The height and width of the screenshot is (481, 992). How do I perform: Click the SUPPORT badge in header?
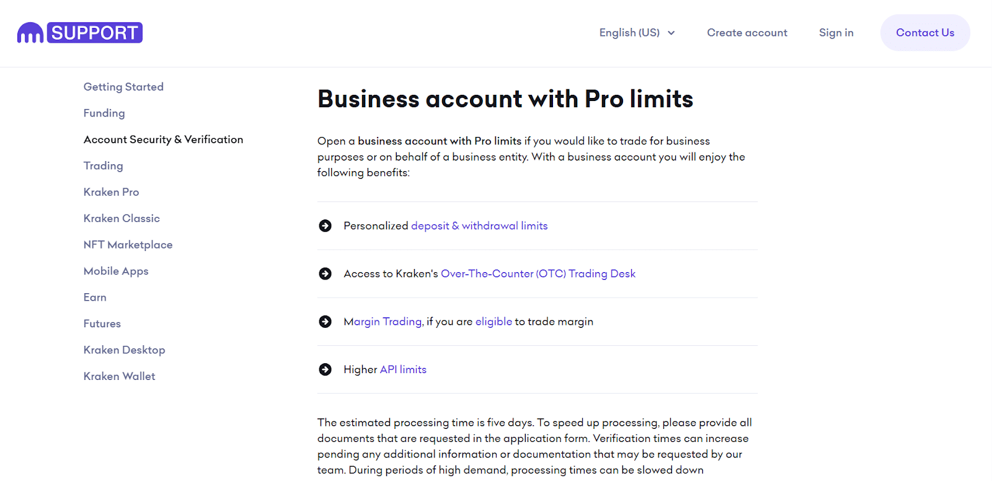click(95, 33)
